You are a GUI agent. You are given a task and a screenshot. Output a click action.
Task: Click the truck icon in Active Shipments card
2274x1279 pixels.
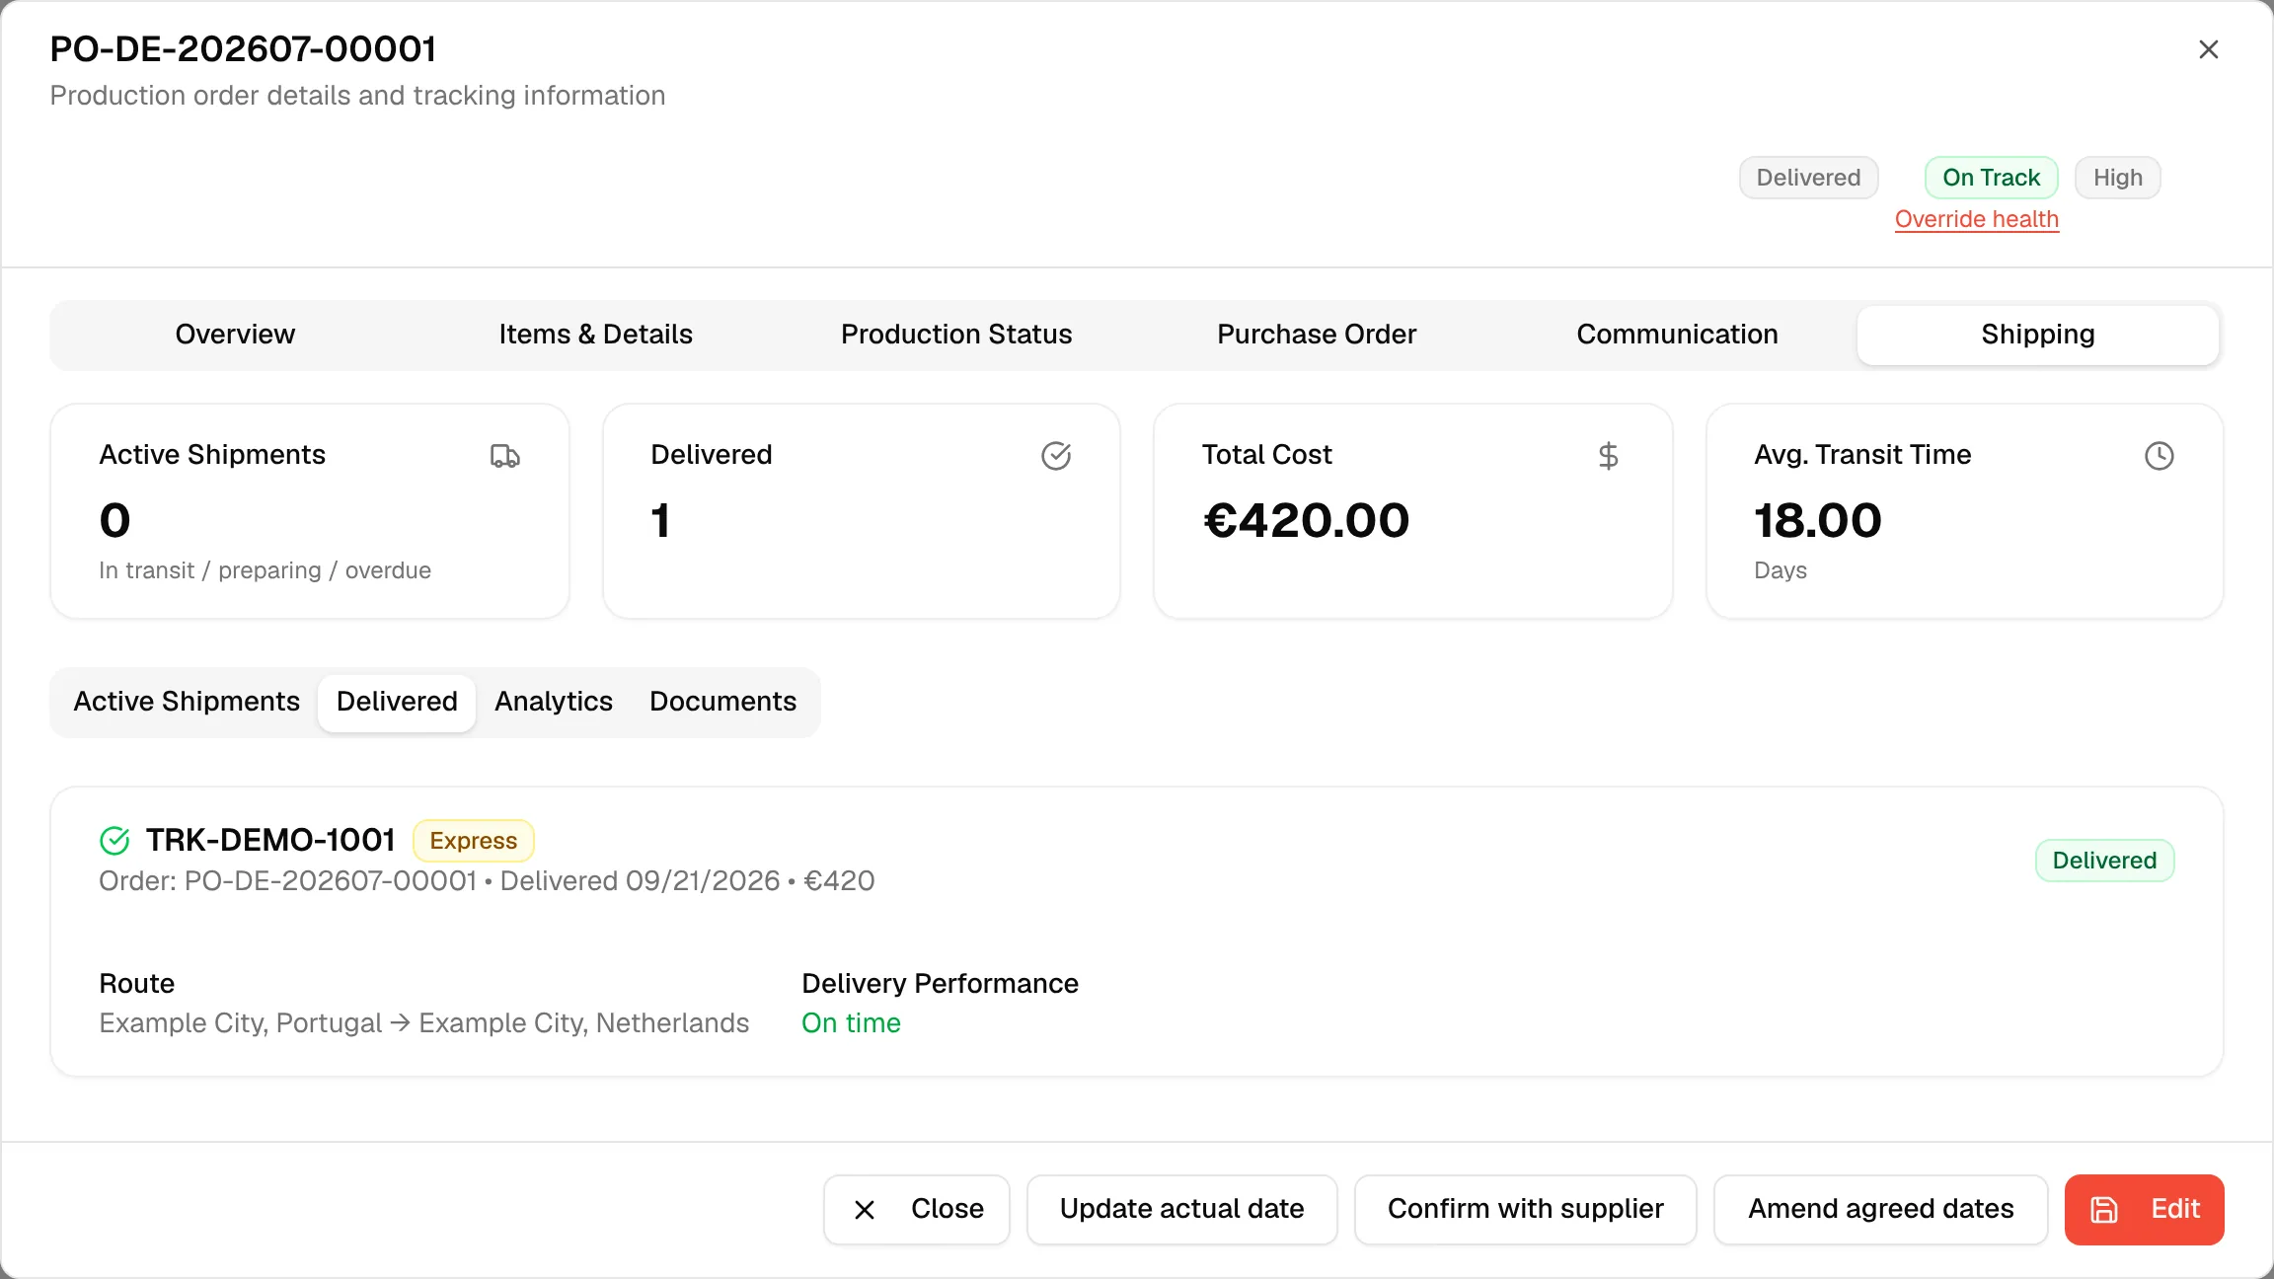tap(504, 456)
